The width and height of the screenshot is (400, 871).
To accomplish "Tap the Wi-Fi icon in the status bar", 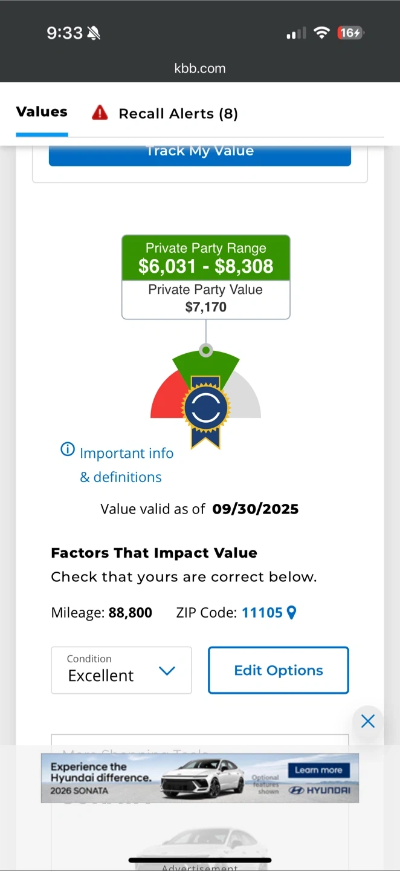I will point(321,33).
